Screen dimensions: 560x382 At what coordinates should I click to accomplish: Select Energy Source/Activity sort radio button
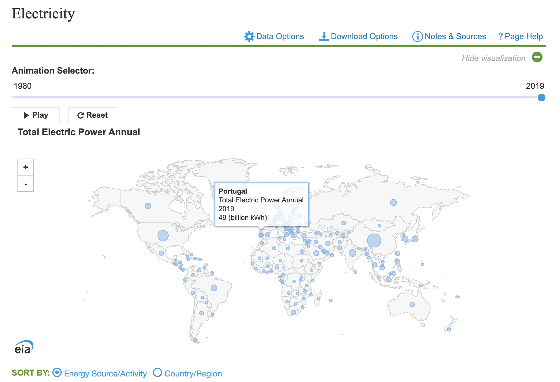[x=57, y=372]
